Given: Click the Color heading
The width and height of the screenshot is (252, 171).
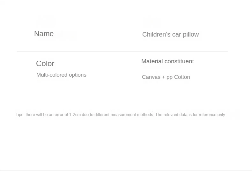Looking at the screenshot, I should 45,64.
